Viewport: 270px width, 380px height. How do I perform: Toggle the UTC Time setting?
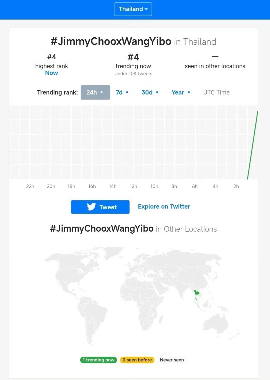click(x=216, y=92)
